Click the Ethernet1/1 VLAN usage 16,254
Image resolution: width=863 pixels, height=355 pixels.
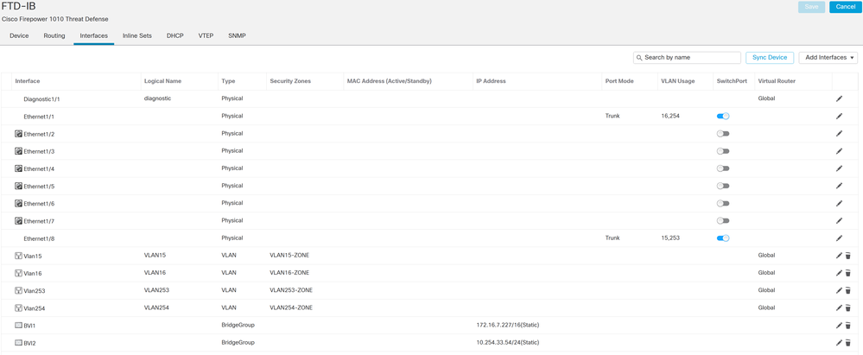click(x=669, y=116)
